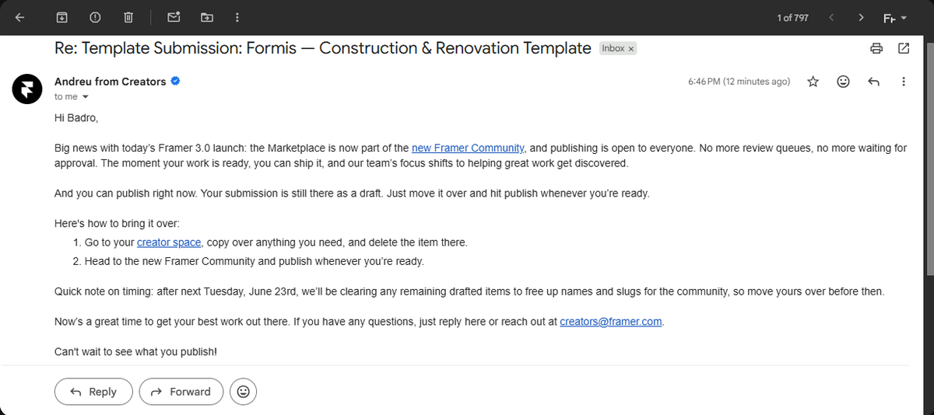Viewport: 934px width, 415px height.
Task: Go to the older conversation arrow
Action: pos(860,17)
